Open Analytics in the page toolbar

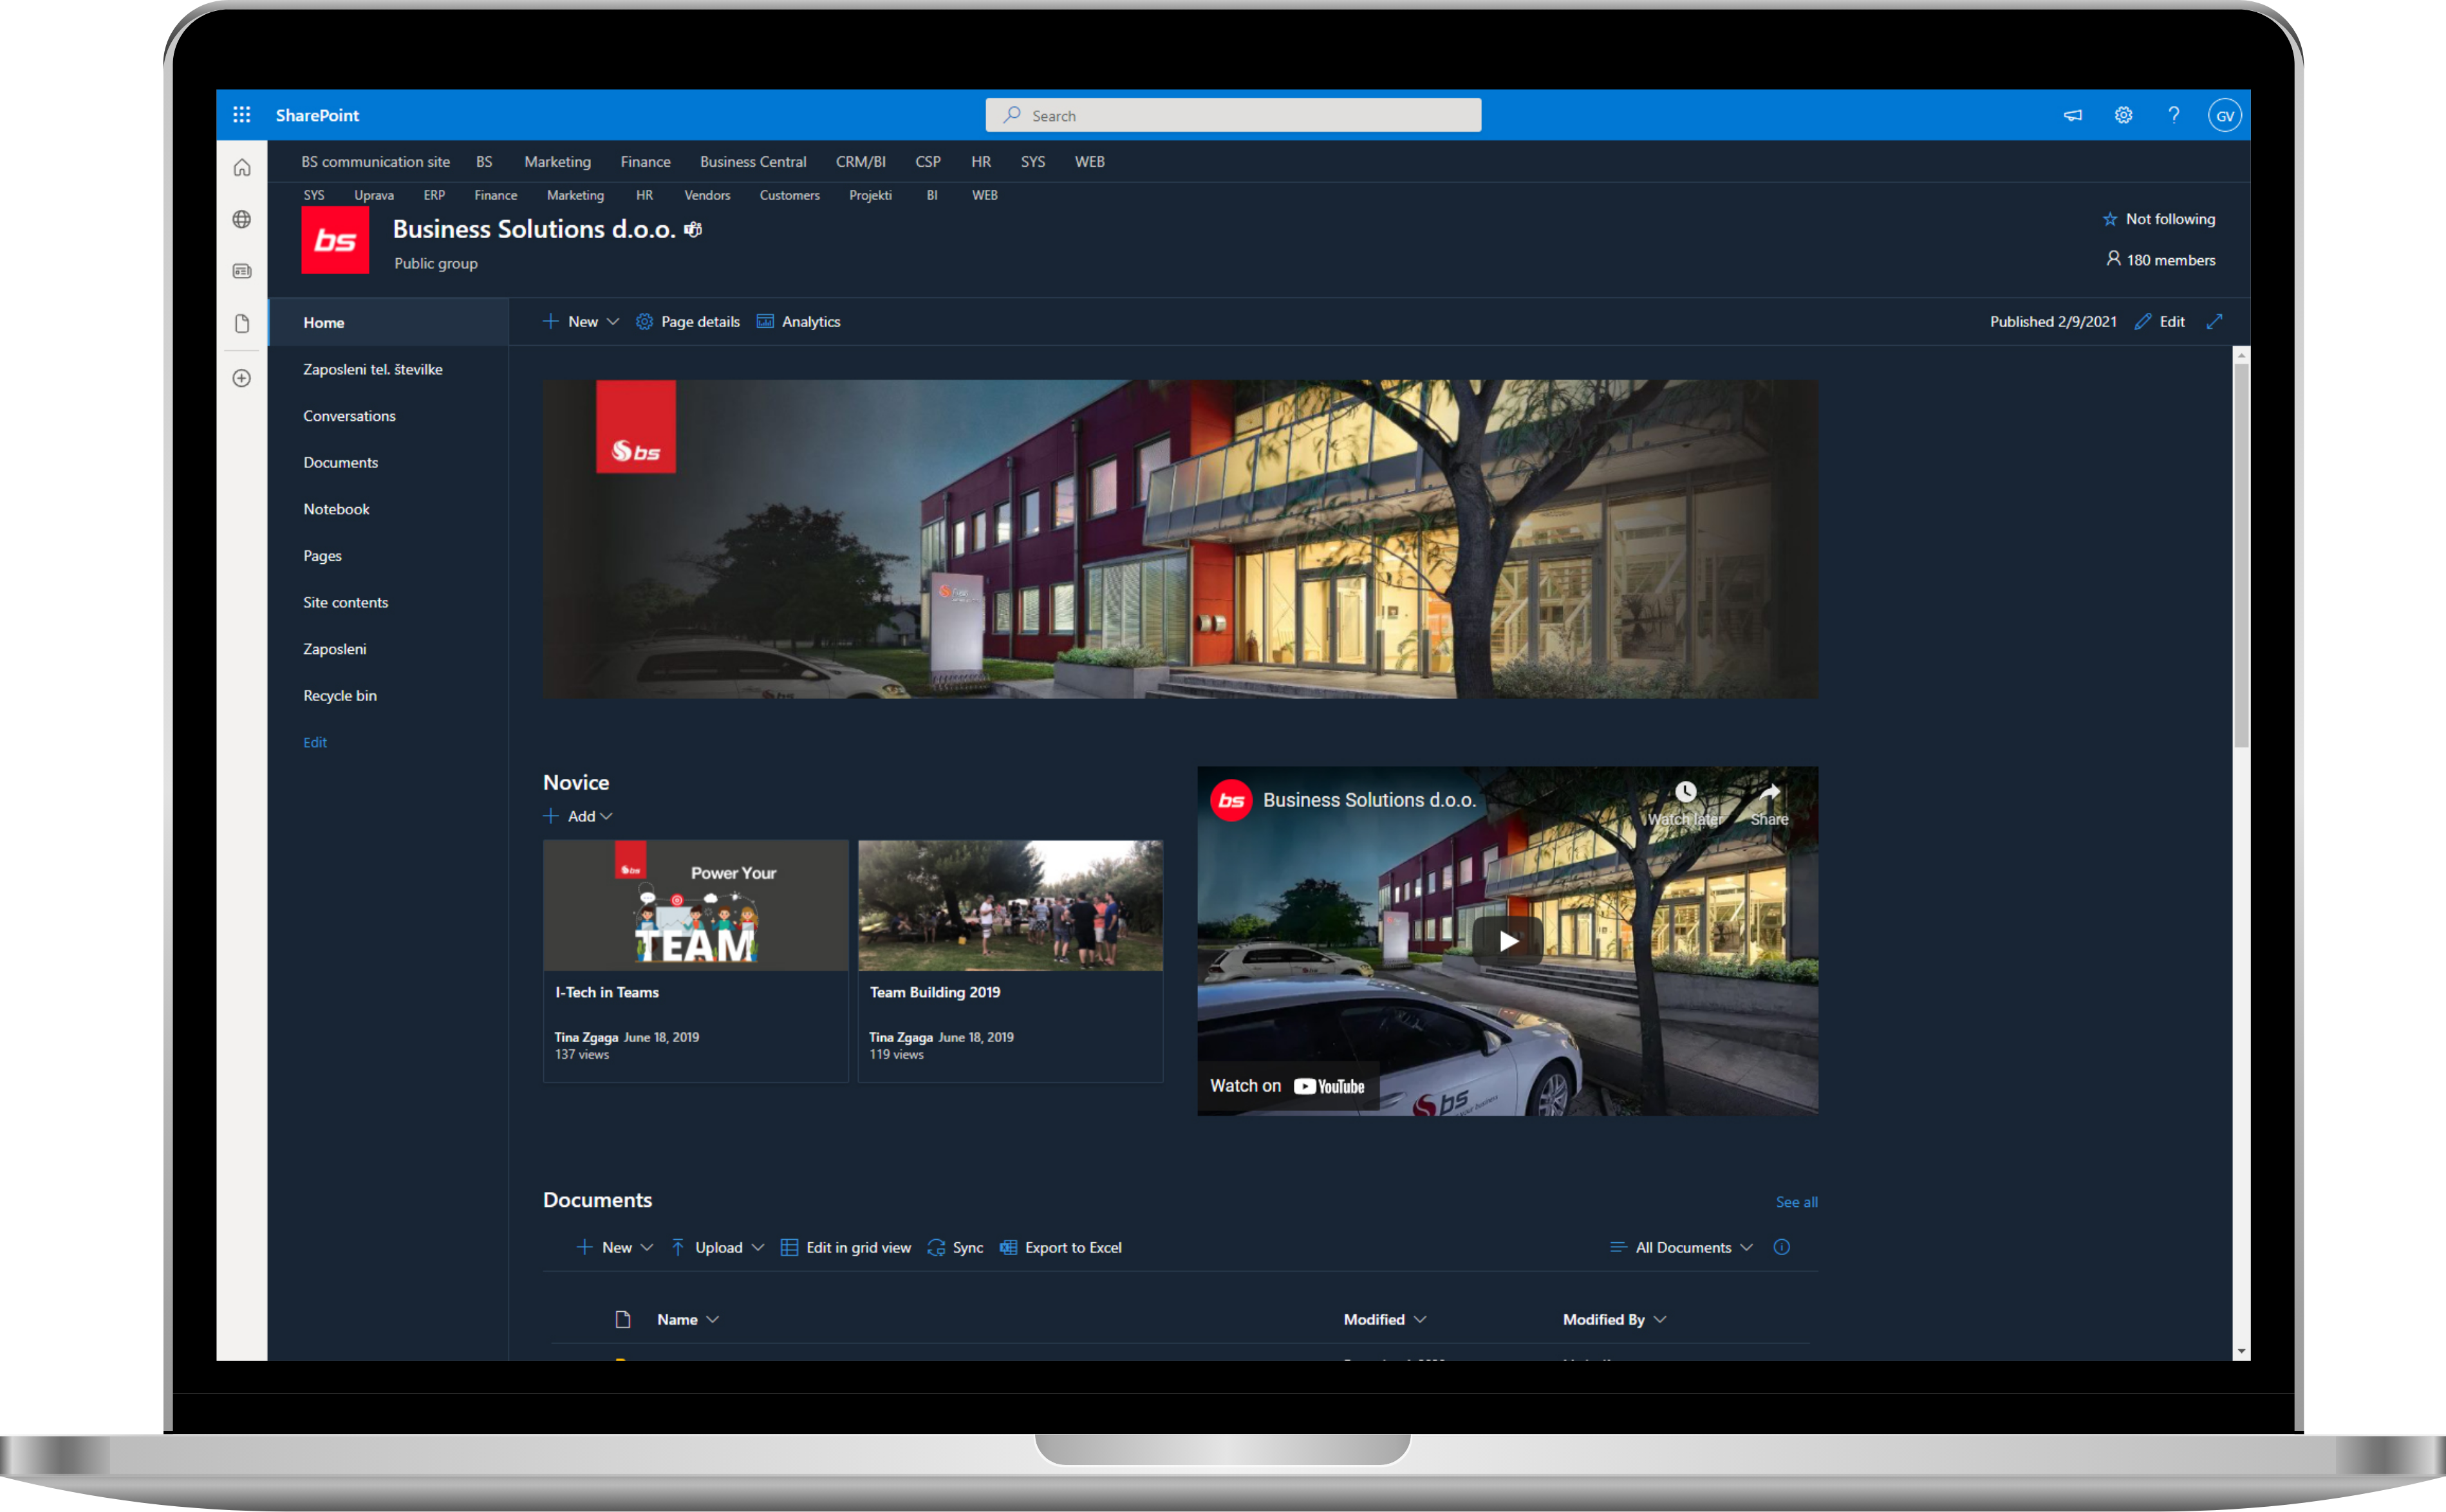click(x=798, y=322)
